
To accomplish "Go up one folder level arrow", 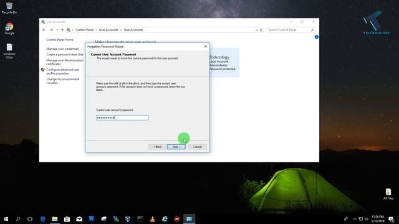I will coord(62,30).
